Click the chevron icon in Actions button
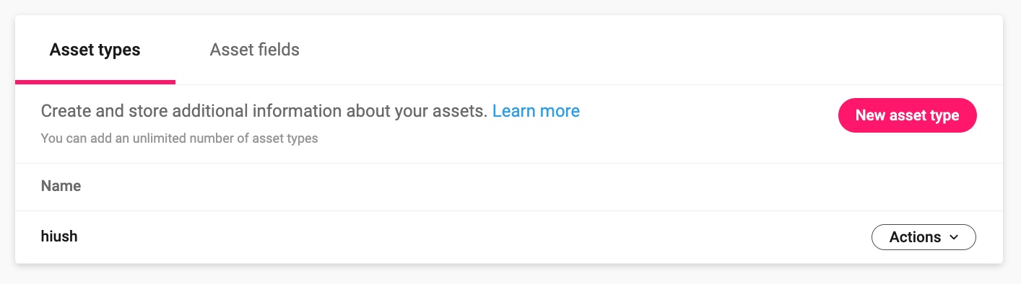Viewport: 1021px width, 284px height. pyautogui.click(x=954, y=237)
